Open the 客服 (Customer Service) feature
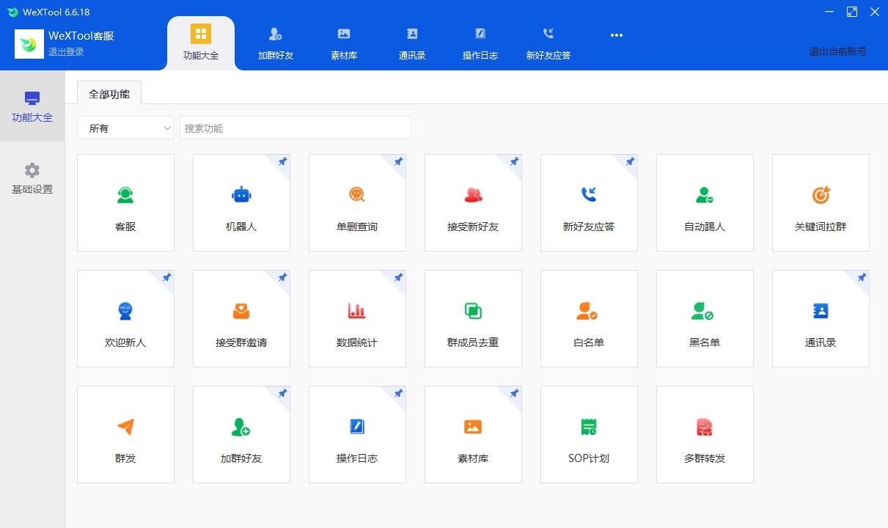888x528 pixels. [x=125, y=202]
